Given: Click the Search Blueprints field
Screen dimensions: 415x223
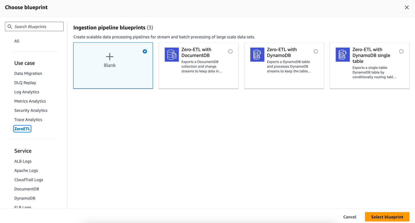Looking at the screenshot, I should click(34, 27).
